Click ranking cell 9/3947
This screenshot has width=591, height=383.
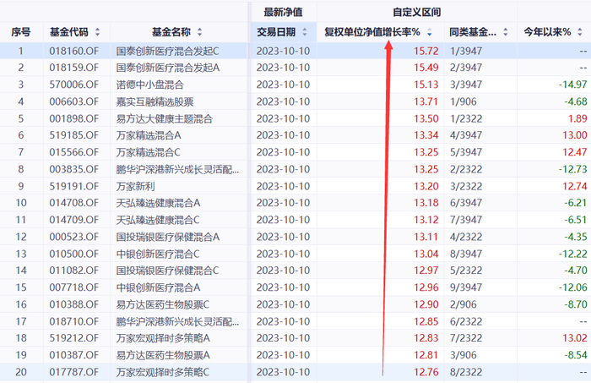point(466,287)
